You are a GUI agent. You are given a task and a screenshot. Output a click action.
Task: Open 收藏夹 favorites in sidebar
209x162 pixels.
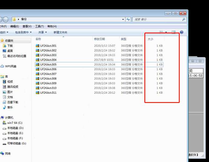pos(9,41)
